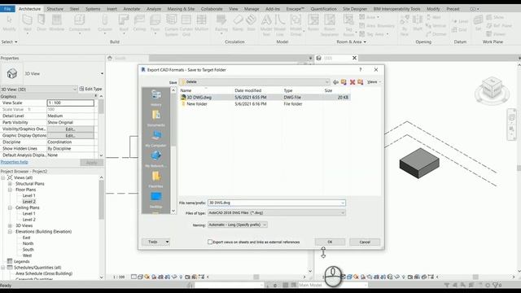Click Cancel in the export dialog
521x293 pixels.
(365, 242)
